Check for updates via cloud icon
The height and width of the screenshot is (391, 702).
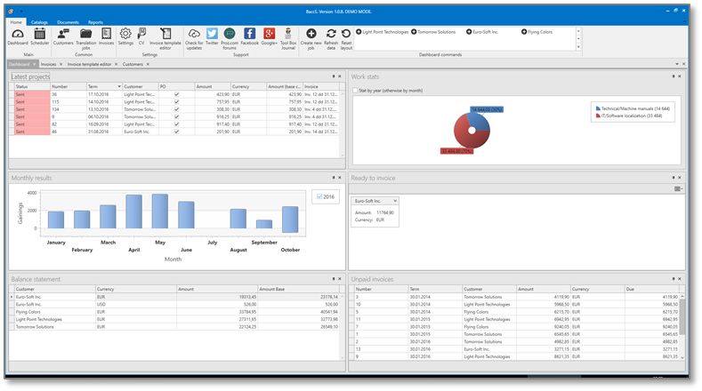193,35
